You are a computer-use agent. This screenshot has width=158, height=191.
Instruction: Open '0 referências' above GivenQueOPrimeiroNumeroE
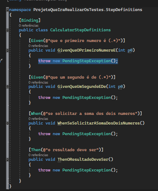pos(38,46)
